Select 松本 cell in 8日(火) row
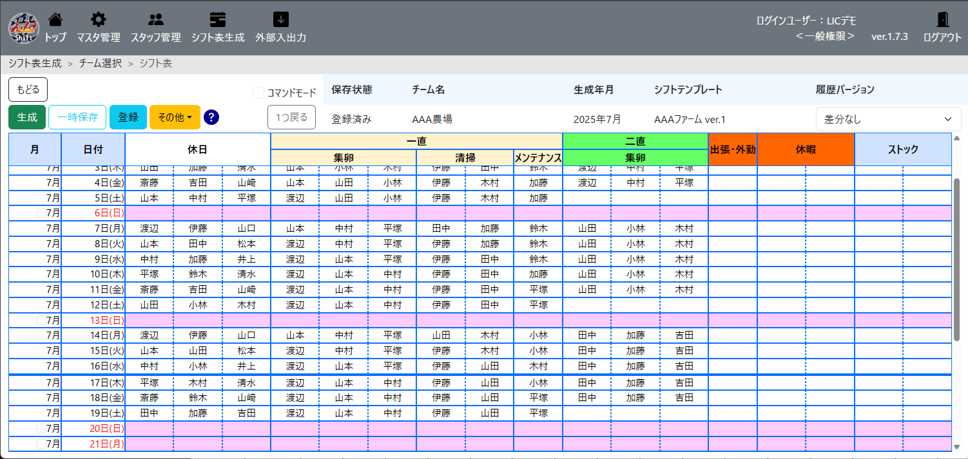Viewport: 968px width, 459px height. 246,244
